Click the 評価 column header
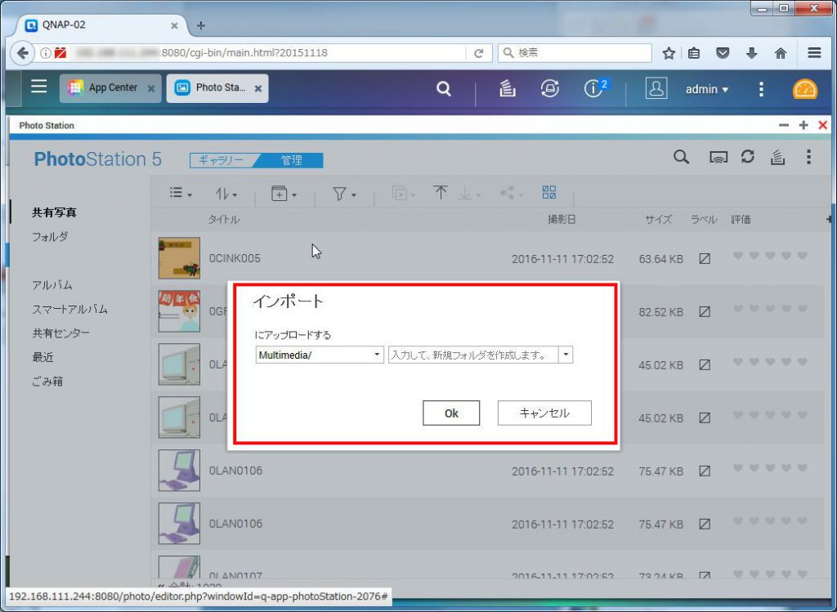 (741, 219)
